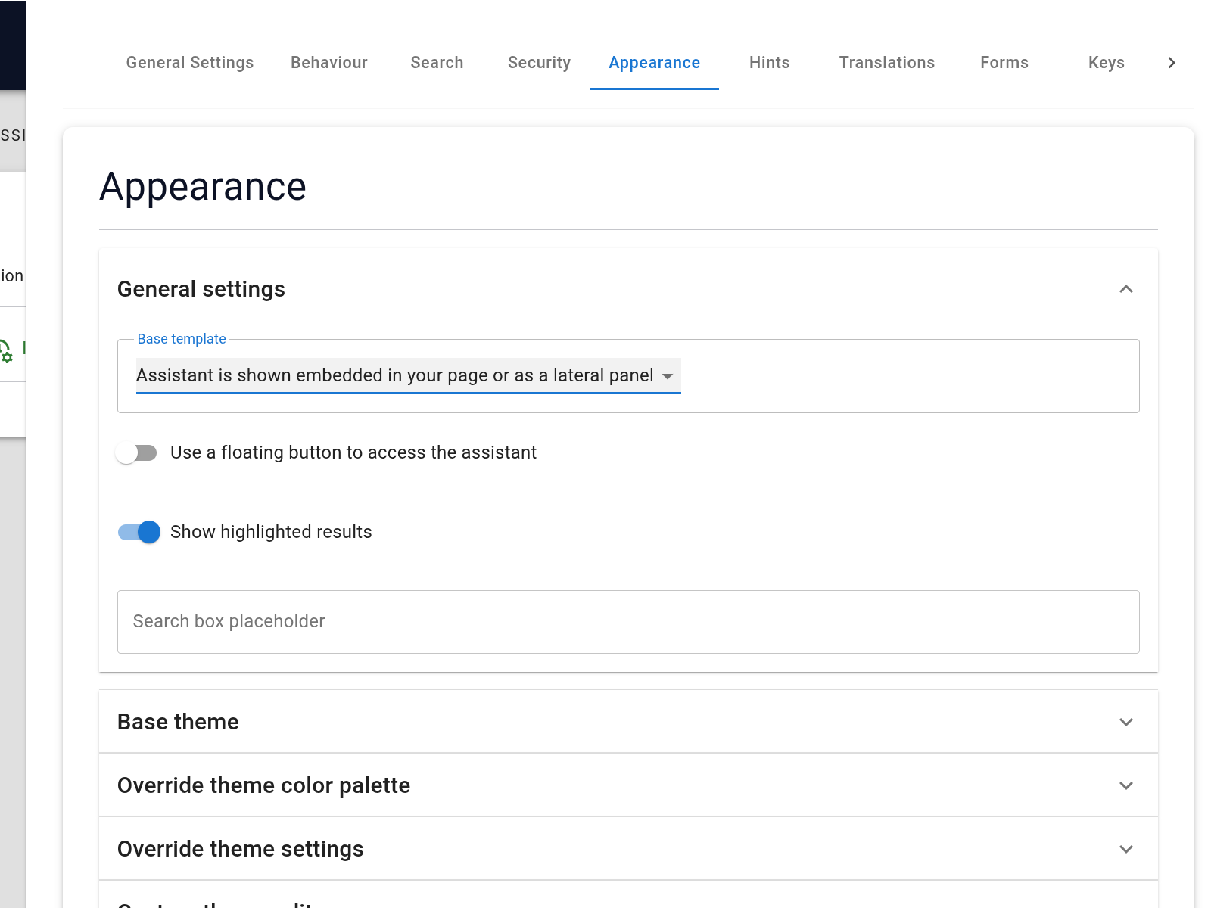The image size is (1211, 908).
Task: Disable Show highlighted results toggle
Action: [139, 532]
